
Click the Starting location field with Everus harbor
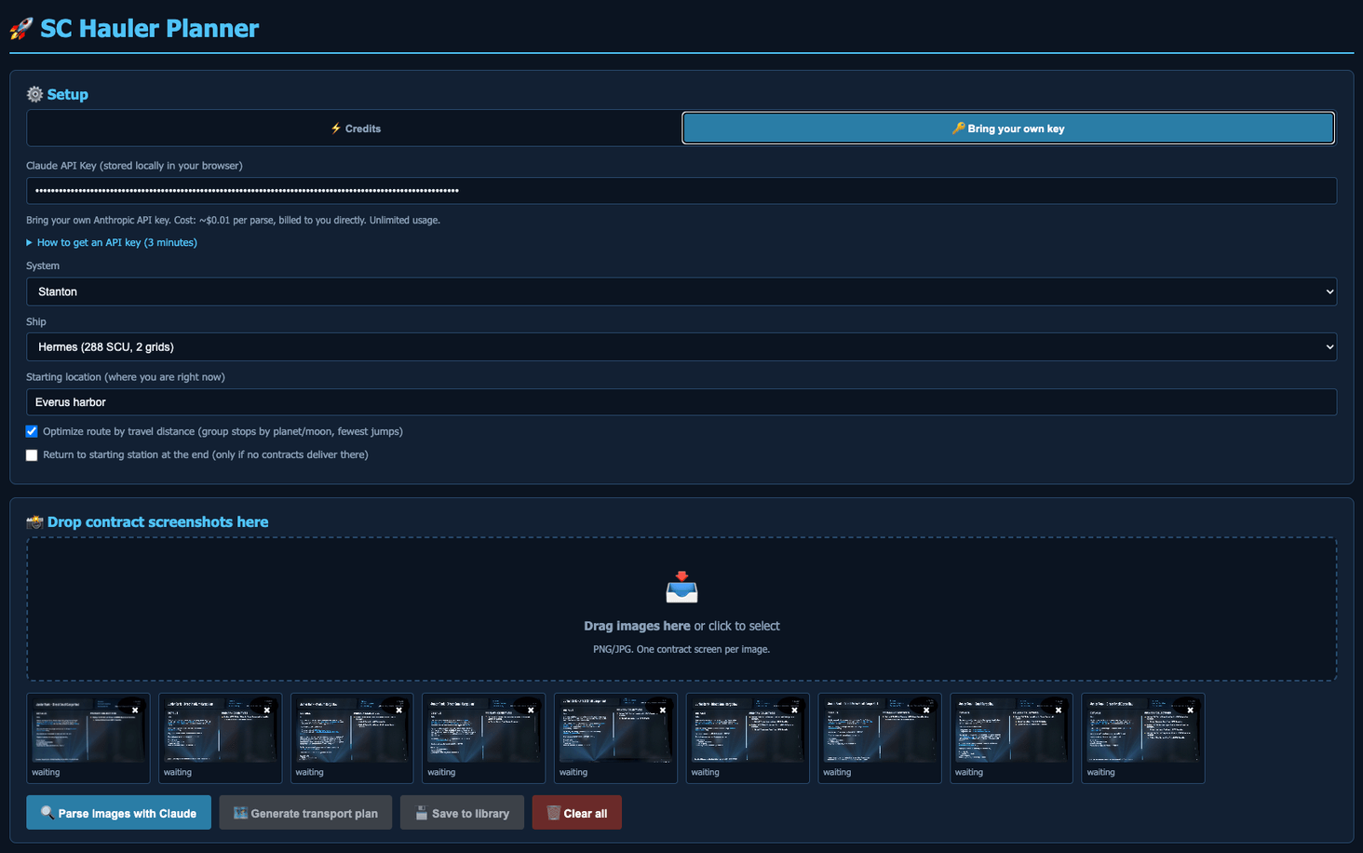tap(681, 402)
